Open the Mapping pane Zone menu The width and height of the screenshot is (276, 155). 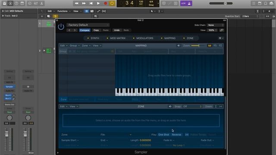86,46
